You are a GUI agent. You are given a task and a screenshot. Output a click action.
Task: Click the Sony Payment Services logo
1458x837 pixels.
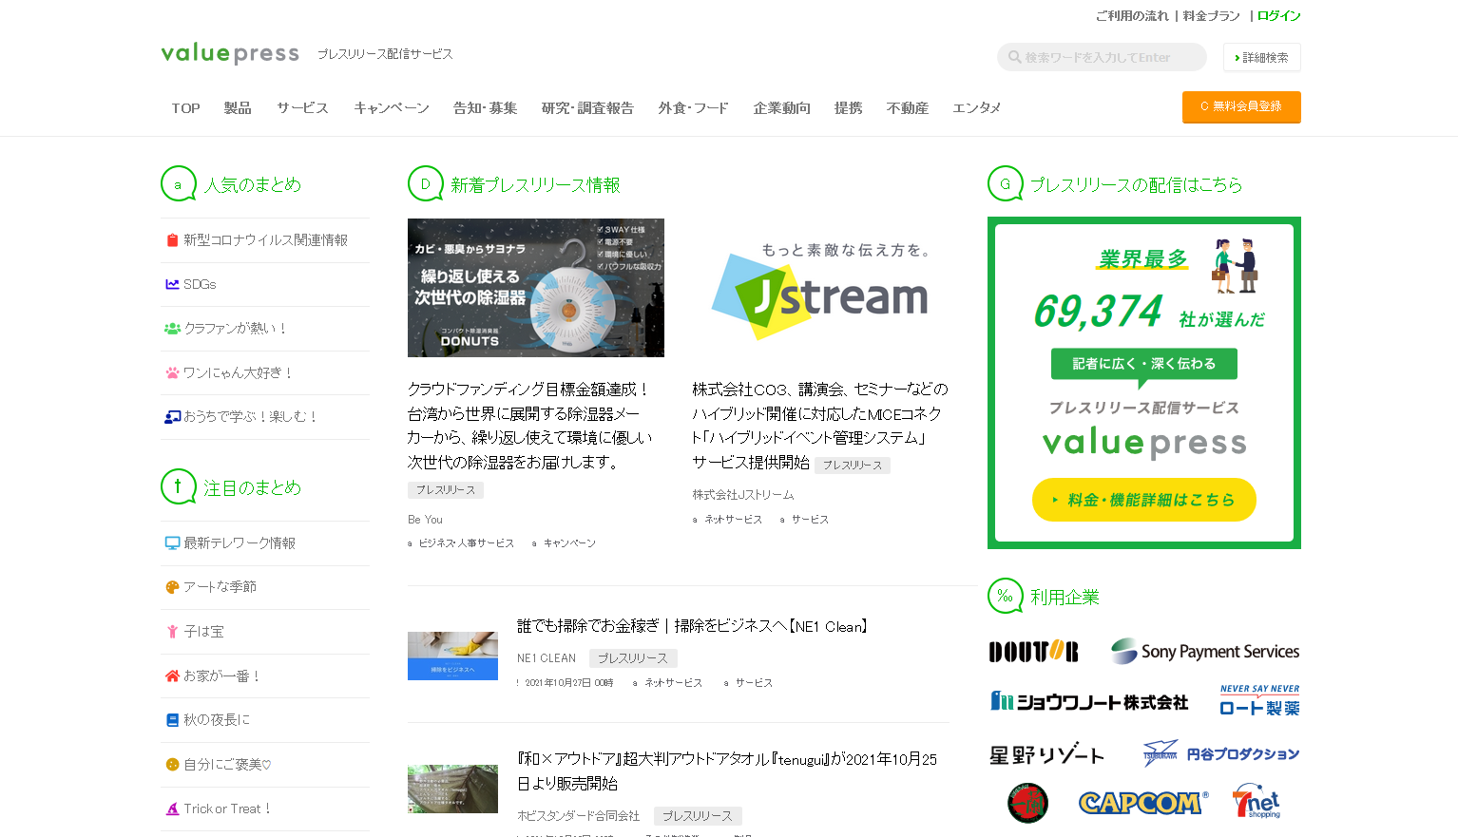pos(1204,651)
